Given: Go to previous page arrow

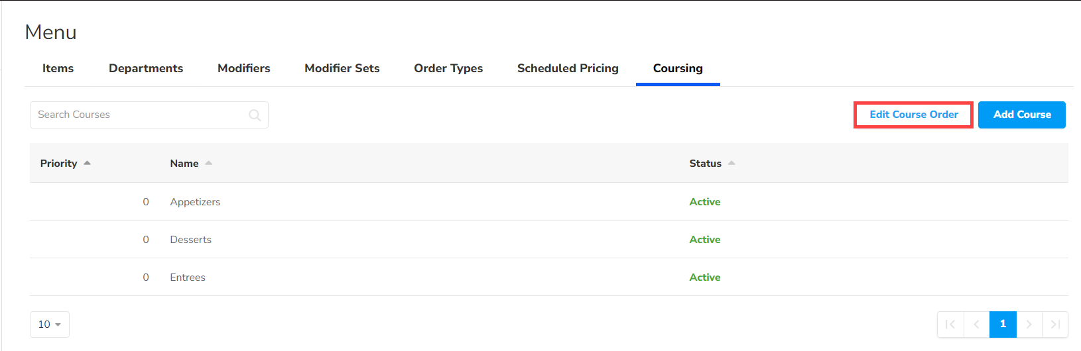Looking at the screenshot, I should tap(976, 325).
